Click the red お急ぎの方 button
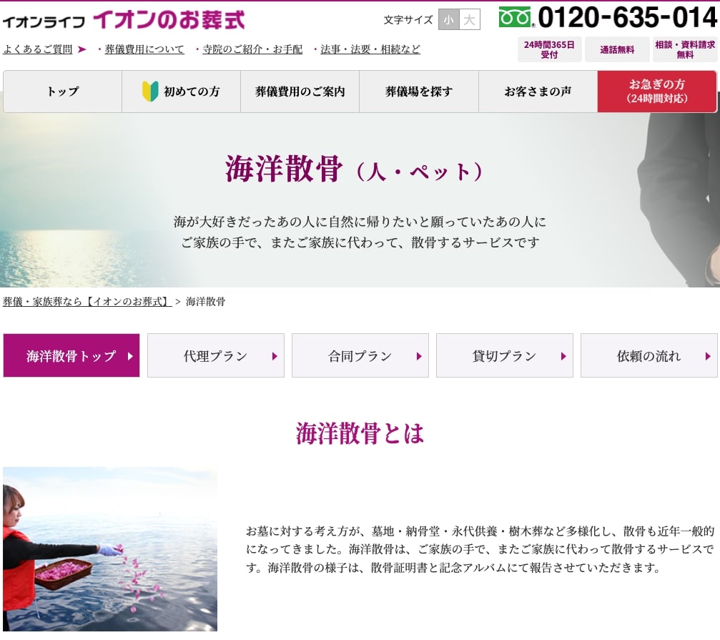The height and width of the screenshot is (640, 720). pos(656,92)
